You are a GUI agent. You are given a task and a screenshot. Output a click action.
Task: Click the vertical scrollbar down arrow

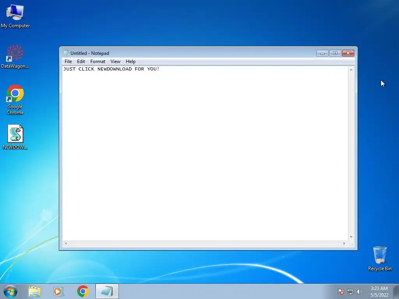pyautogui.click(x=351, y=237)
